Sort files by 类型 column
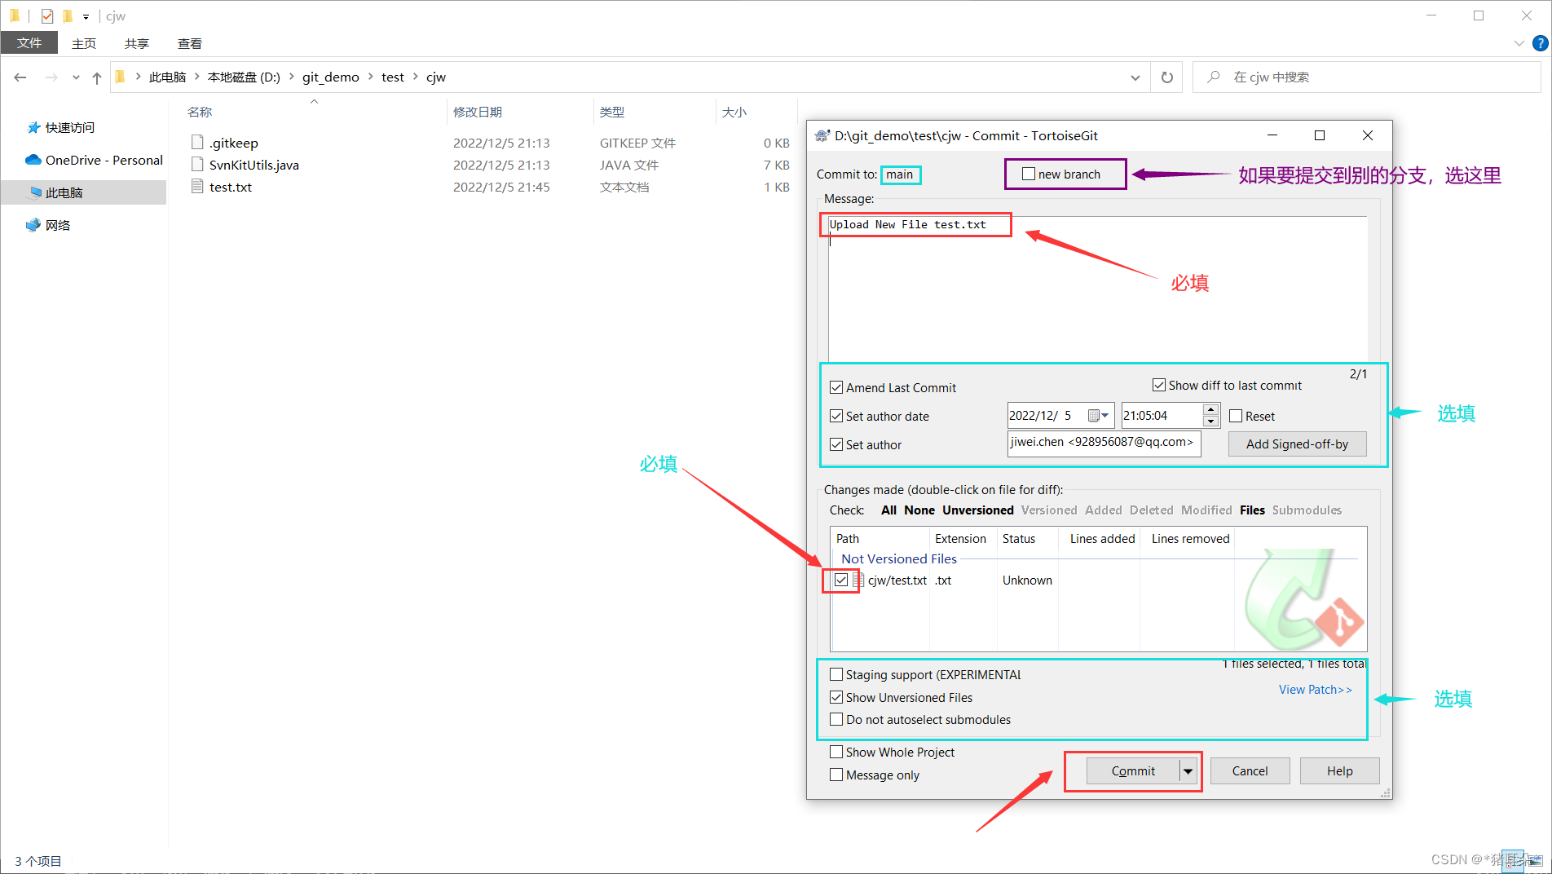The height and width of the screenshot is (874, 1552). [x=612, y=112]
